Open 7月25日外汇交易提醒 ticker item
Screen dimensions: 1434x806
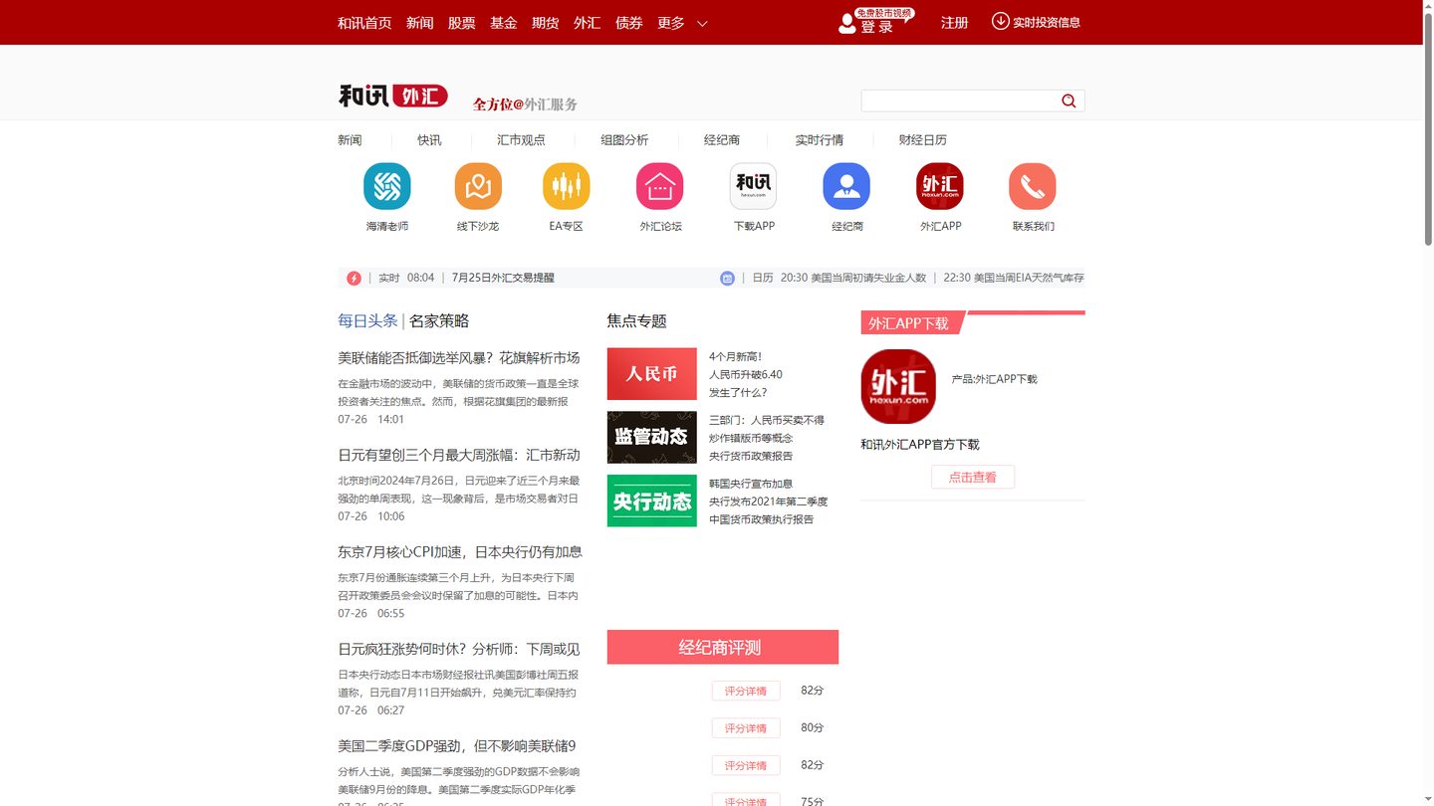(x=503, y=278)
